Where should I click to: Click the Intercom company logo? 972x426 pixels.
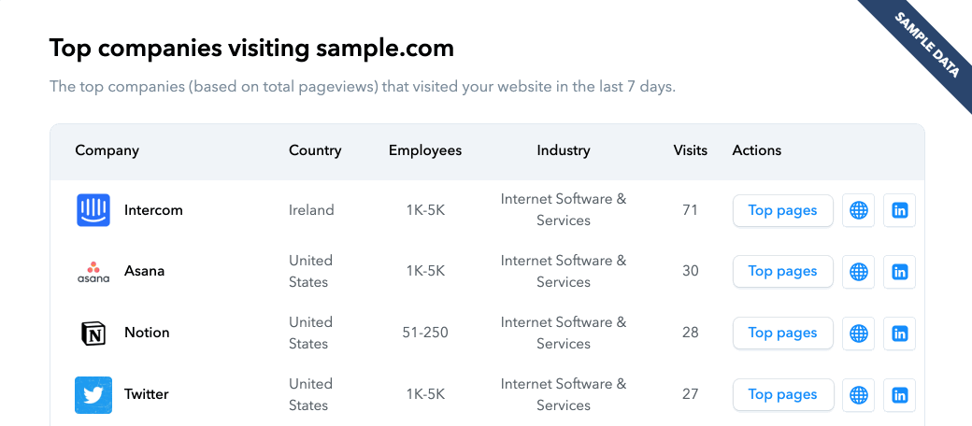tap(93, 210)
